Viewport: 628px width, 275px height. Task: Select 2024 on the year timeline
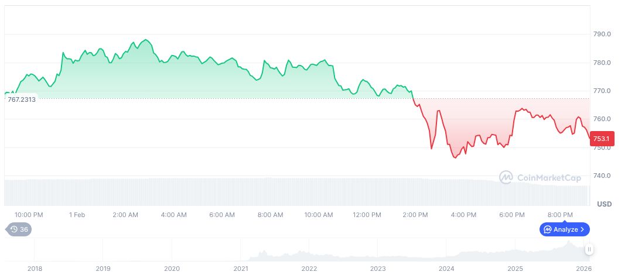click(x=447, y=269)
